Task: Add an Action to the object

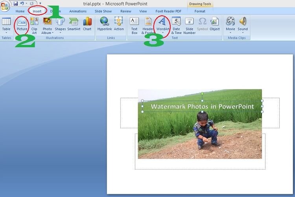Action: [119, 24]
